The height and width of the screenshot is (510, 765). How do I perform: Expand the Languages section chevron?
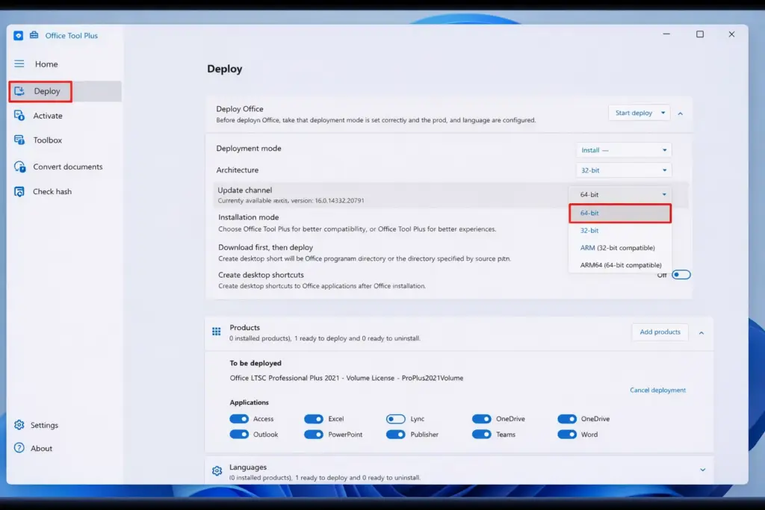click(702, 470)
